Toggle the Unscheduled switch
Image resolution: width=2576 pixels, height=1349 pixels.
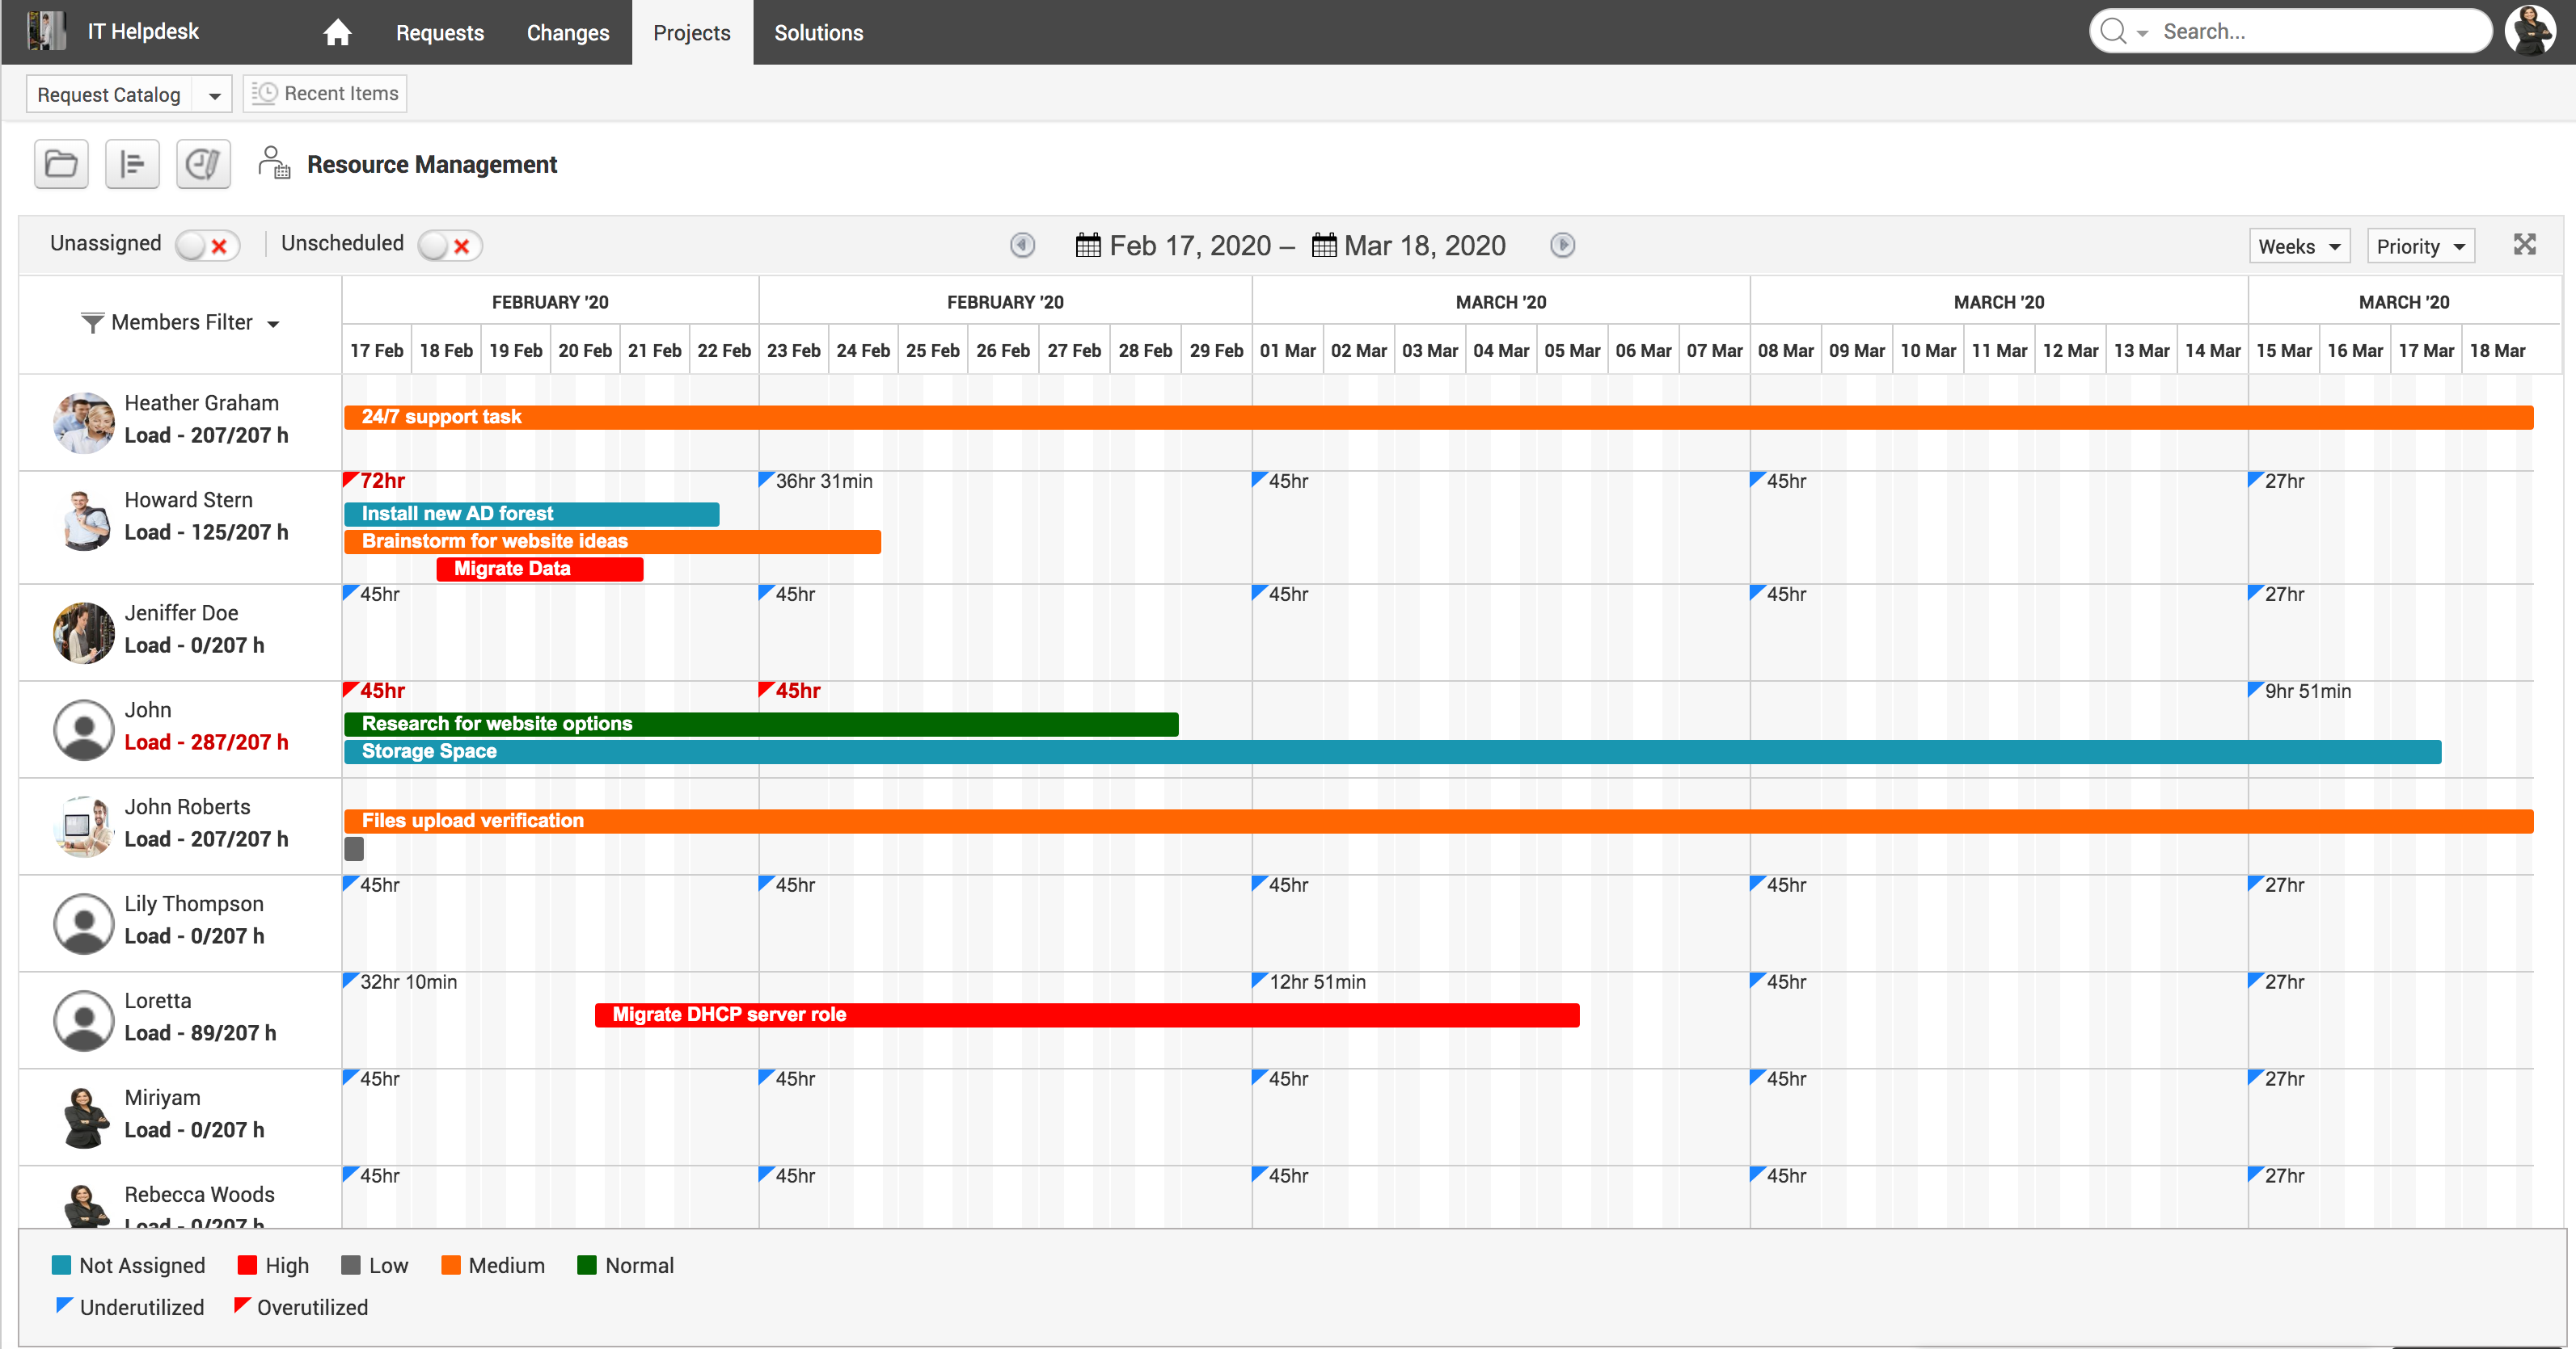coord(450,246)
